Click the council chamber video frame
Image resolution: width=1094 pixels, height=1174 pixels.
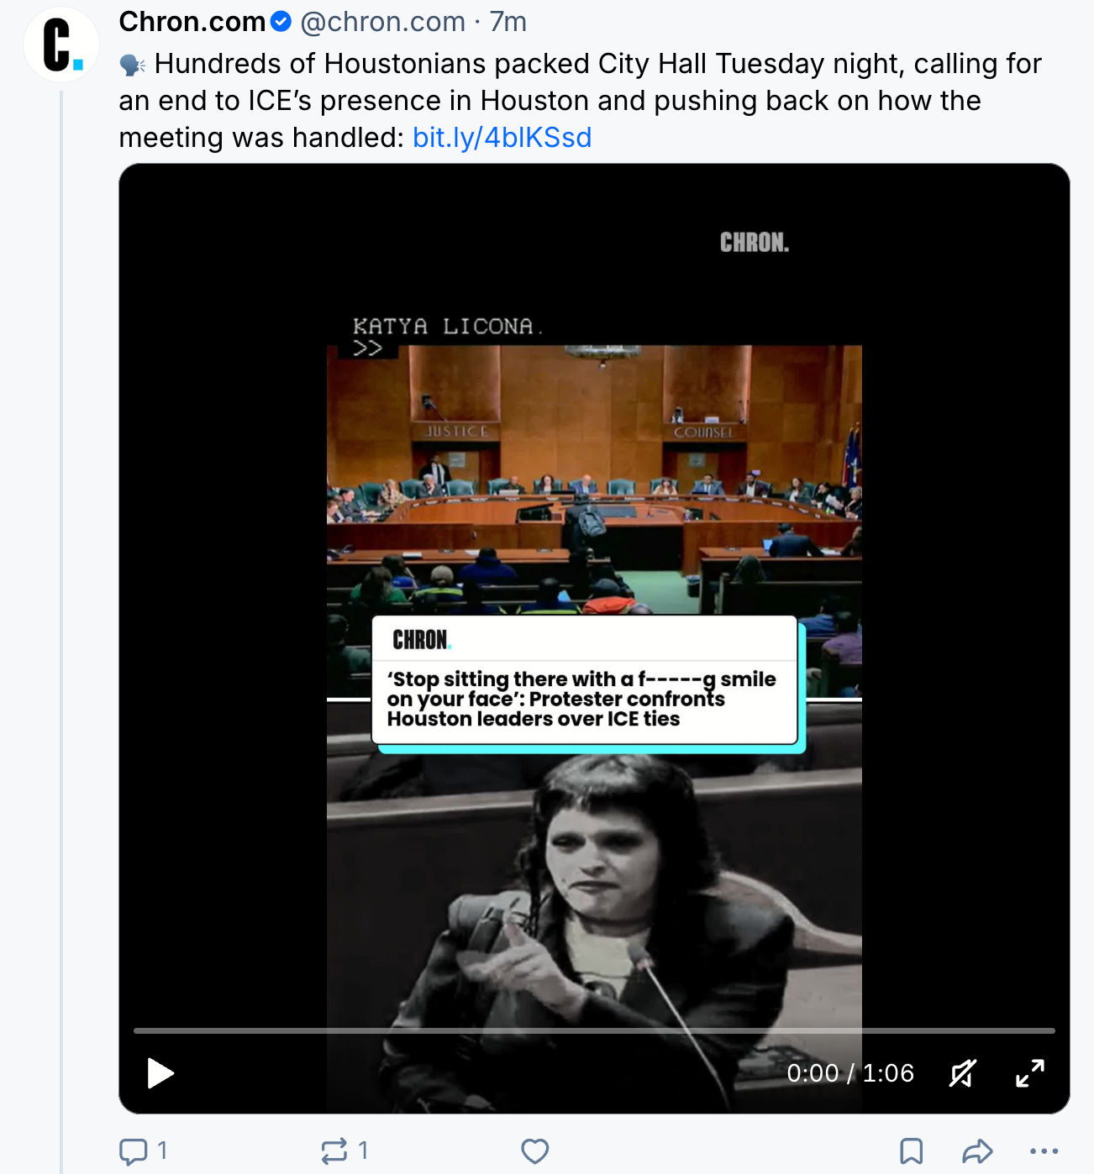[594, 480]
